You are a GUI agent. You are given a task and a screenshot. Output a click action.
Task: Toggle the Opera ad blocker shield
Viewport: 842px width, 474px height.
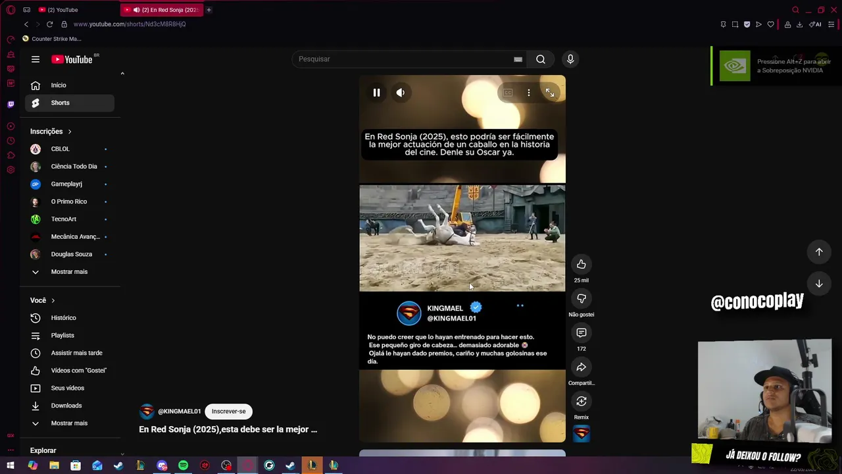(747, 24)
